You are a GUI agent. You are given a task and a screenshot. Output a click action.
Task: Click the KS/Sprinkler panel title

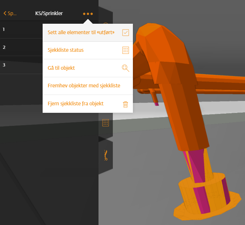(49, 14)
